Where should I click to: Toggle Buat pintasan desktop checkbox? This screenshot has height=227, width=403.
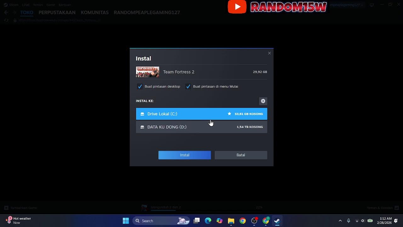140,86
